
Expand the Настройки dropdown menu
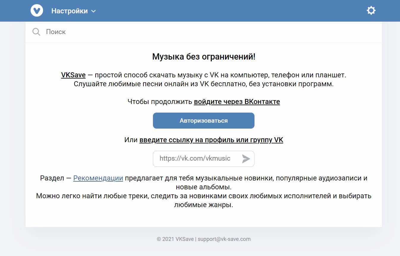pos(69,10)
